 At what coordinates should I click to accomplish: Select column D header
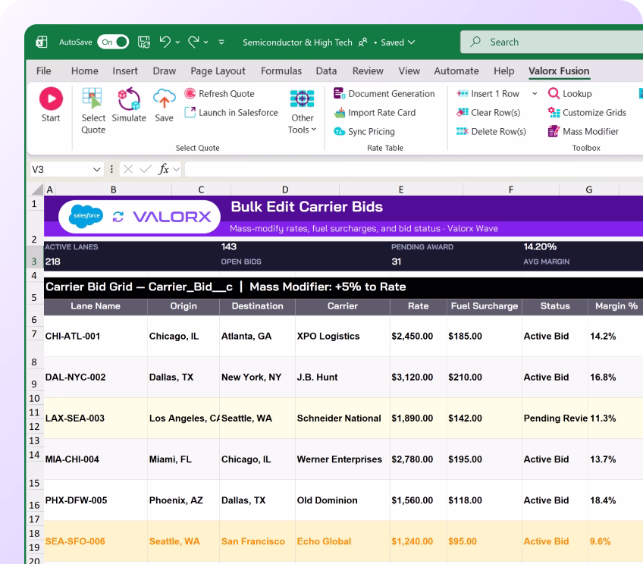coord(285,190)
